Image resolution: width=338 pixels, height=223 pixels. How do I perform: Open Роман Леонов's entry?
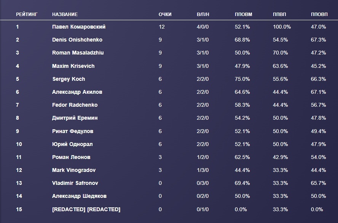tap(71, 157)
